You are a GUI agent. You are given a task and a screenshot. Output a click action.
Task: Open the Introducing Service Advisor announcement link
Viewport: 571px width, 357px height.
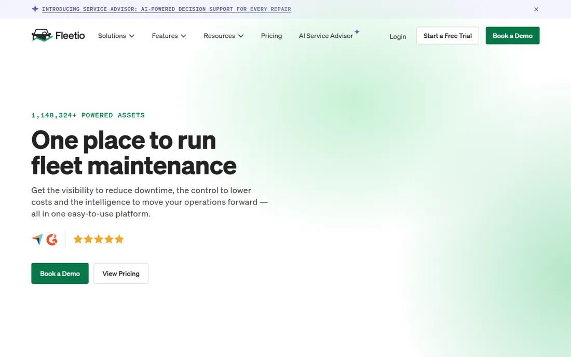click(x=167, y=9)
